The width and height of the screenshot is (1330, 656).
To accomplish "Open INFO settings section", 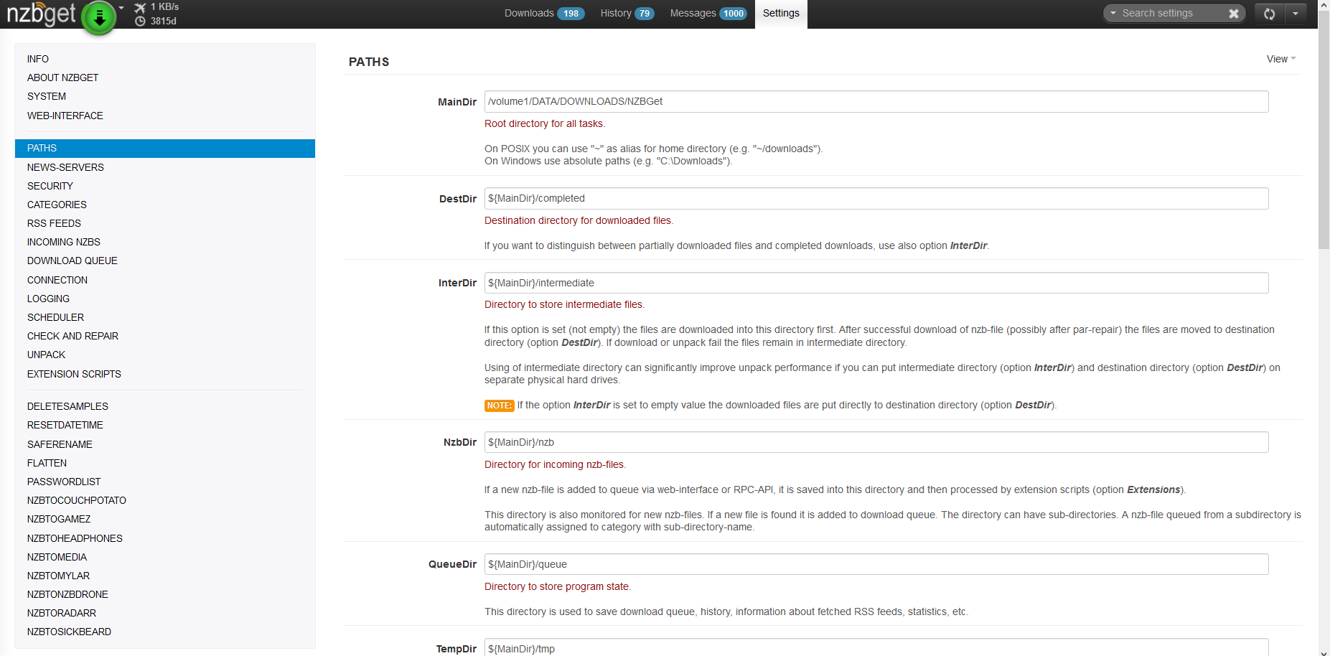I will [165, 59].
